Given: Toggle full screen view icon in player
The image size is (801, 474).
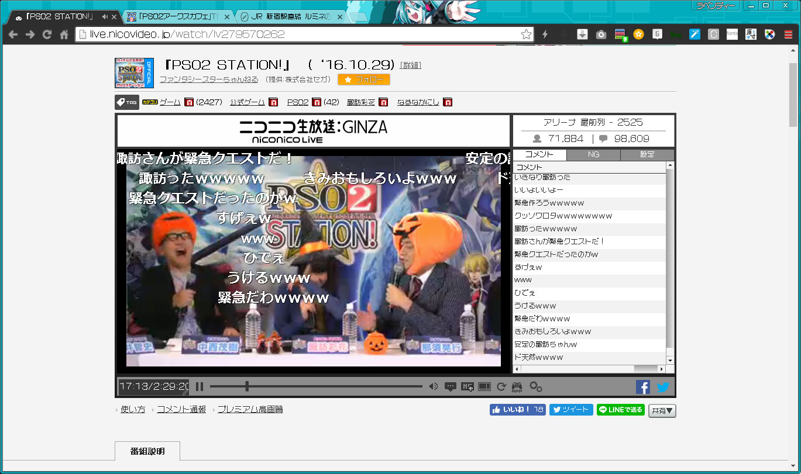Looking at the screenshot, I should (484, 386).
